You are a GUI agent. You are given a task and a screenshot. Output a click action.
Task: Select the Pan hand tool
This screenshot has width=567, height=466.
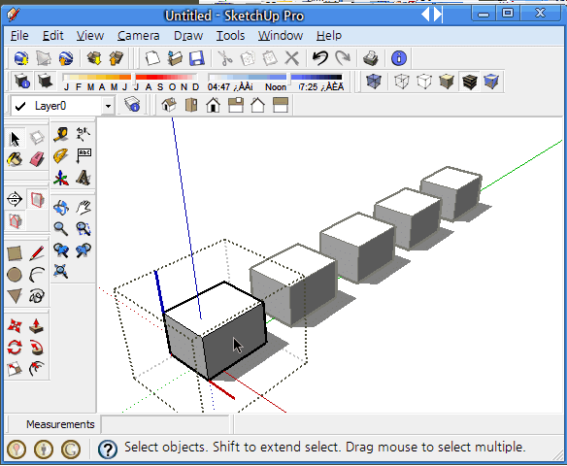(x=83, y=208)
